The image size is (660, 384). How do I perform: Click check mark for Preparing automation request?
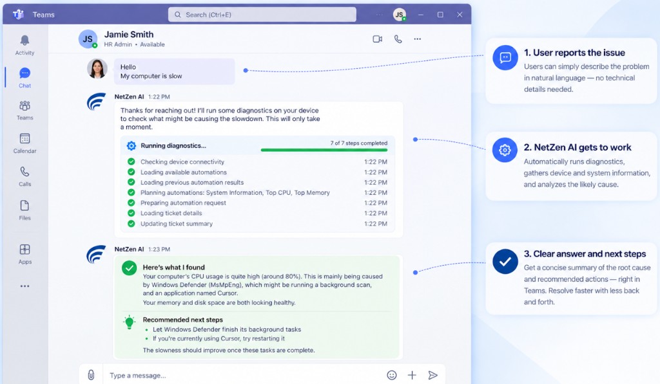point(131,203)
